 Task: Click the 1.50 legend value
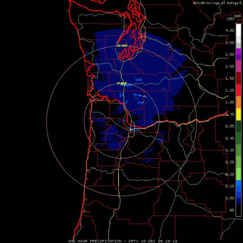(230, 78)
